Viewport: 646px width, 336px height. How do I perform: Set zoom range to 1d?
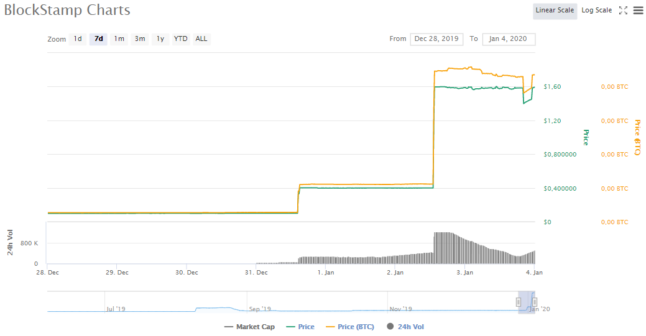click(x=78, y=39)
